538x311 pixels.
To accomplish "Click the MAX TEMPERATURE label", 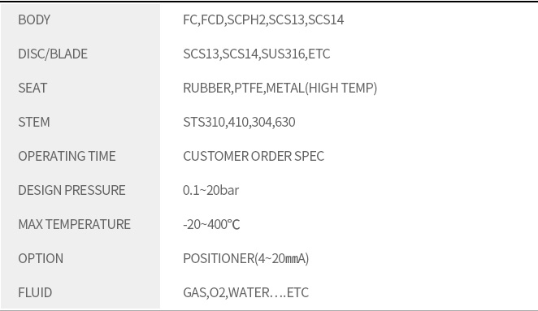I will click(x=74, y=224).
